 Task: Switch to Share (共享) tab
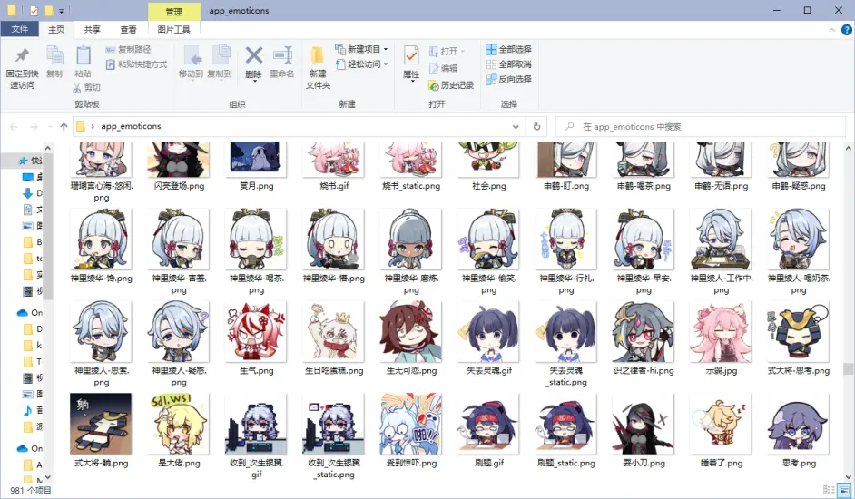[93, 29]
